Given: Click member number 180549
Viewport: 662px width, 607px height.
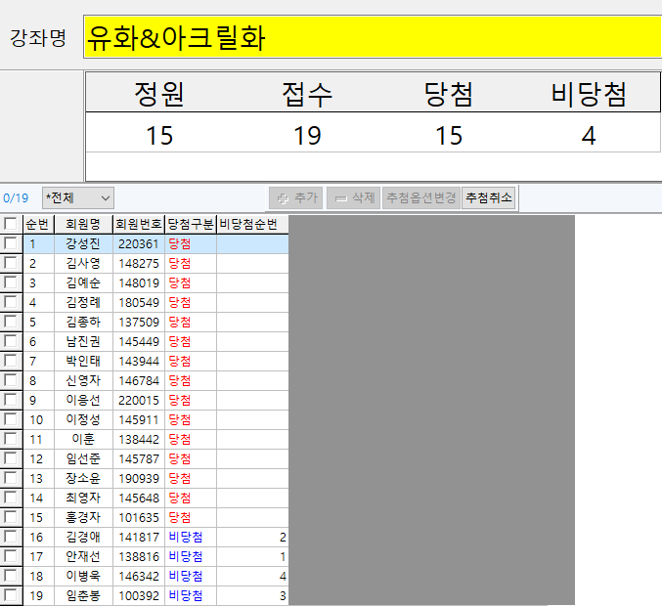Looking at the screenshot, I should (x=139, y=302).
